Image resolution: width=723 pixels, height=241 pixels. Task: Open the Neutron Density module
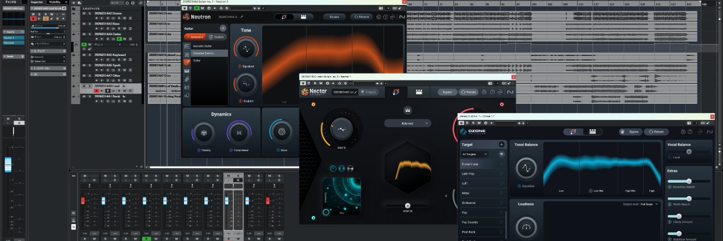pyautogui.click(x=203, y=133)
